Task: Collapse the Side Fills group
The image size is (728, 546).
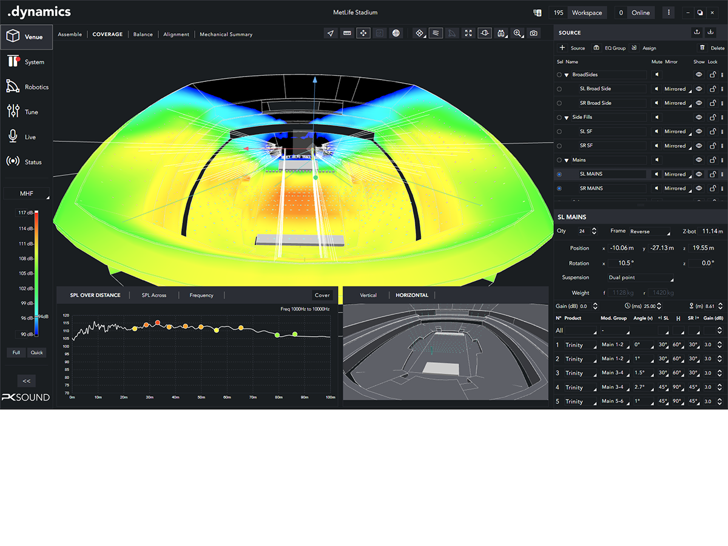Action: 567,117
